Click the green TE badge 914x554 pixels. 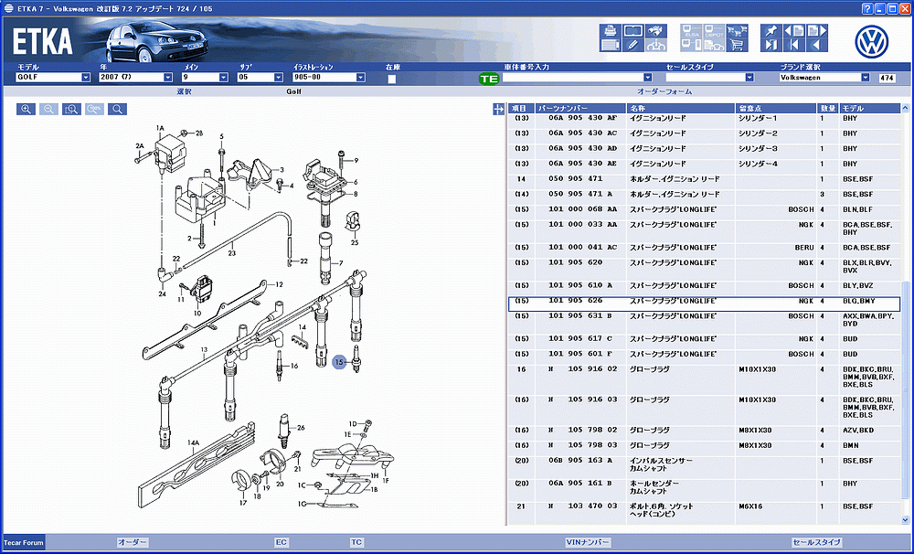coord(489,79)
